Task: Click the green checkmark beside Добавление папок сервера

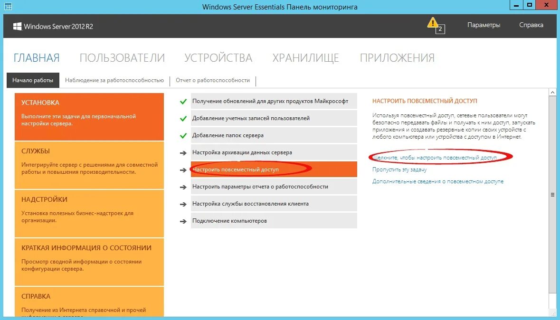Action: point(183,136)
